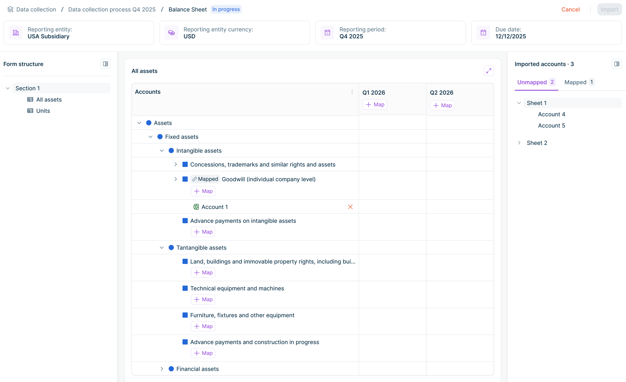Click the expand fullscreen icon for All assets
626x382 pixels.
pyautogui.click(x=488, y=71)
